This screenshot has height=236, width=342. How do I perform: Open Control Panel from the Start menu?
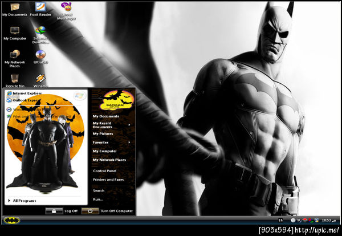tap(105, 171)
